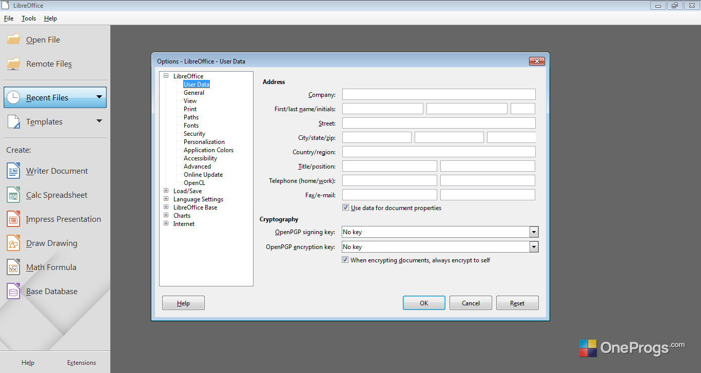The height and width of the screenshot is (373, 701).
Task: Click the Reset button
Action: (517, 303)
